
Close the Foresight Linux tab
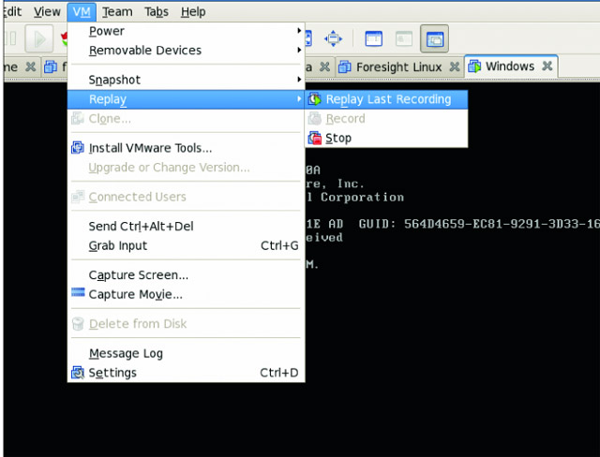point(454,66)
